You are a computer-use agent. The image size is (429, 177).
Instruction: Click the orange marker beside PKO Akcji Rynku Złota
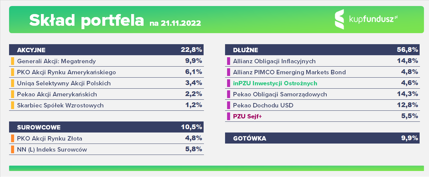pos(12,138)
